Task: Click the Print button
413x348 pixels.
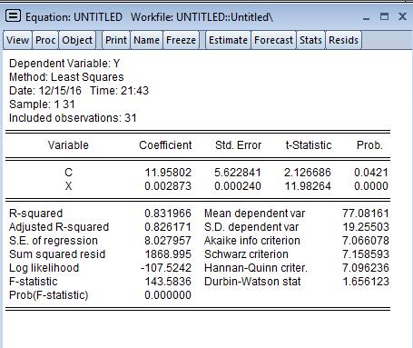Action: click(x=116, y=40)
